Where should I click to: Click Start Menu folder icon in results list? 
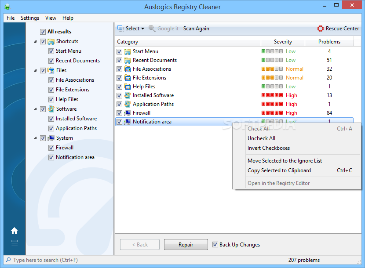(128, 51)
